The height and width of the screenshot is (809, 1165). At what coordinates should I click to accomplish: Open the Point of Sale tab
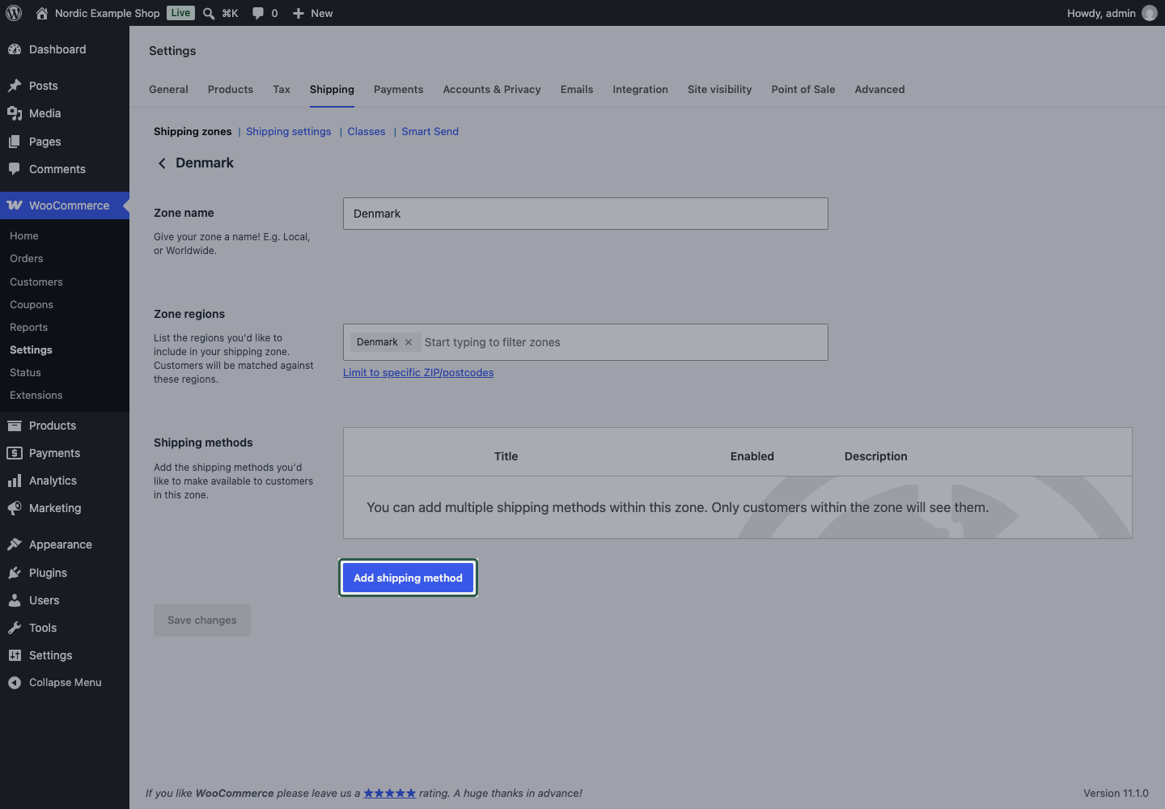click(x=803, y=90)
